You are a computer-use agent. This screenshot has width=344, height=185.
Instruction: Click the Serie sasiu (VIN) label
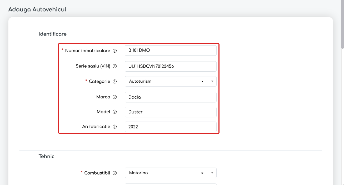pyautogui.click(x=93, y=66)
